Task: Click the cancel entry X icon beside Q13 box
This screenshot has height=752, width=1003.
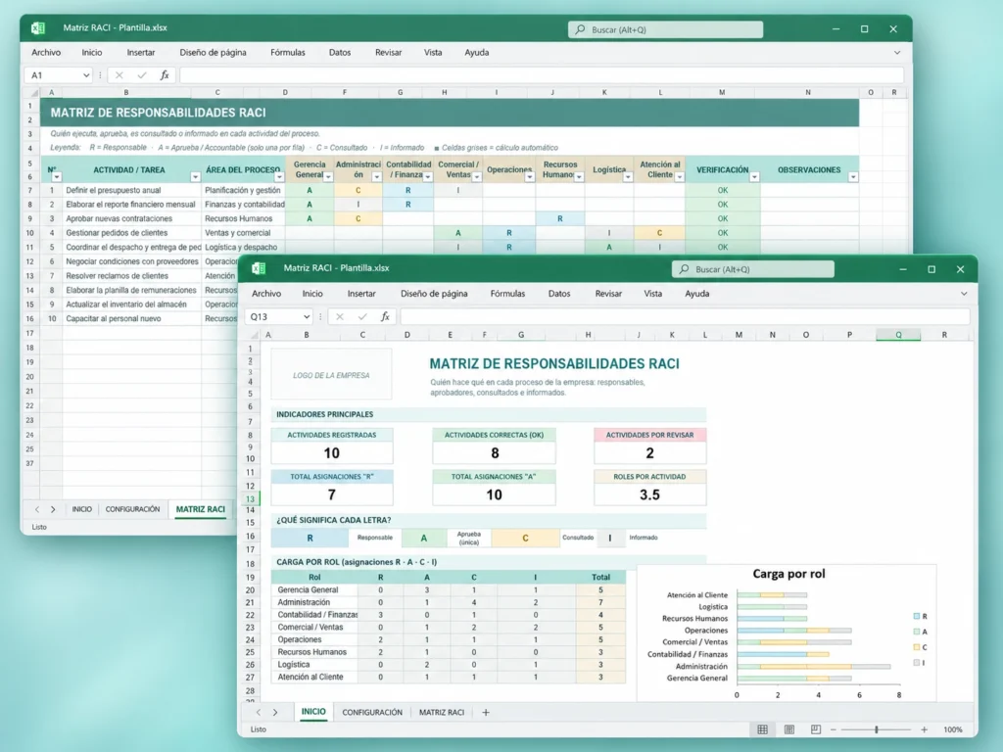Action: [x=340, y=316]
